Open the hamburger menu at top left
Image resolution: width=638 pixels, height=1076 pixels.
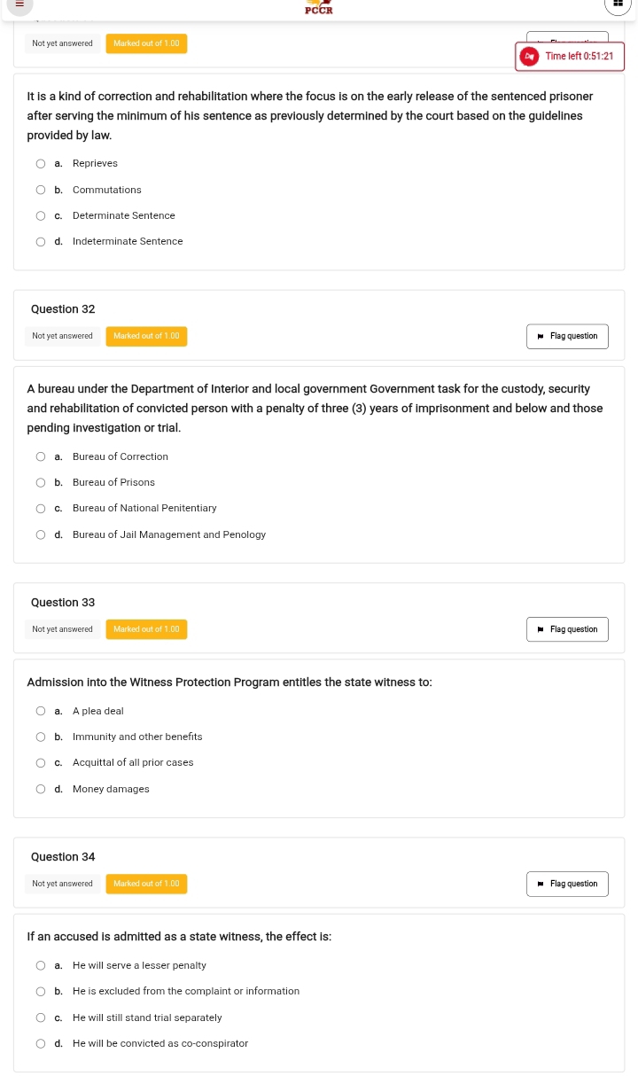click(19, 4)
